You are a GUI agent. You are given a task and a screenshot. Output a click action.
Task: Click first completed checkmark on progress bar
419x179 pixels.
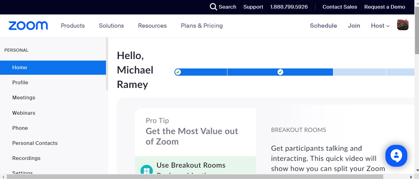[178, 72]
